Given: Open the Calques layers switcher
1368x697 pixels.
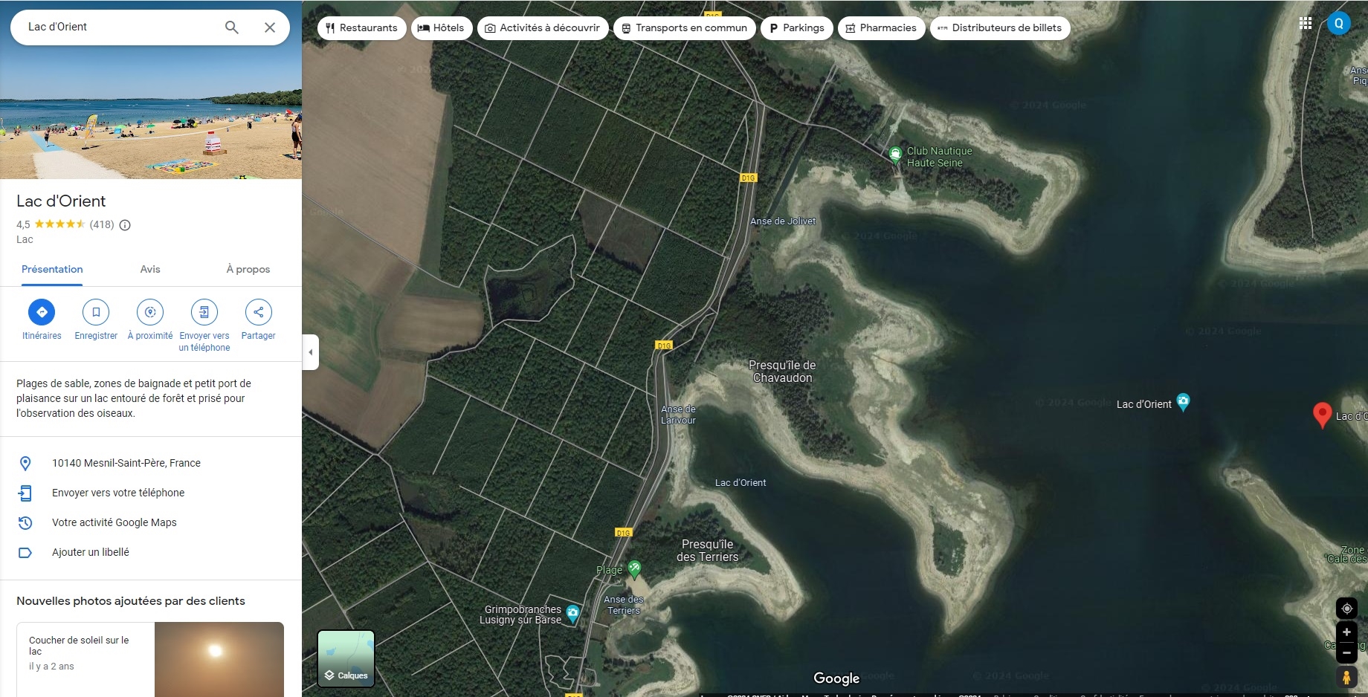Looking at the screenshot, I should [346, 658].
